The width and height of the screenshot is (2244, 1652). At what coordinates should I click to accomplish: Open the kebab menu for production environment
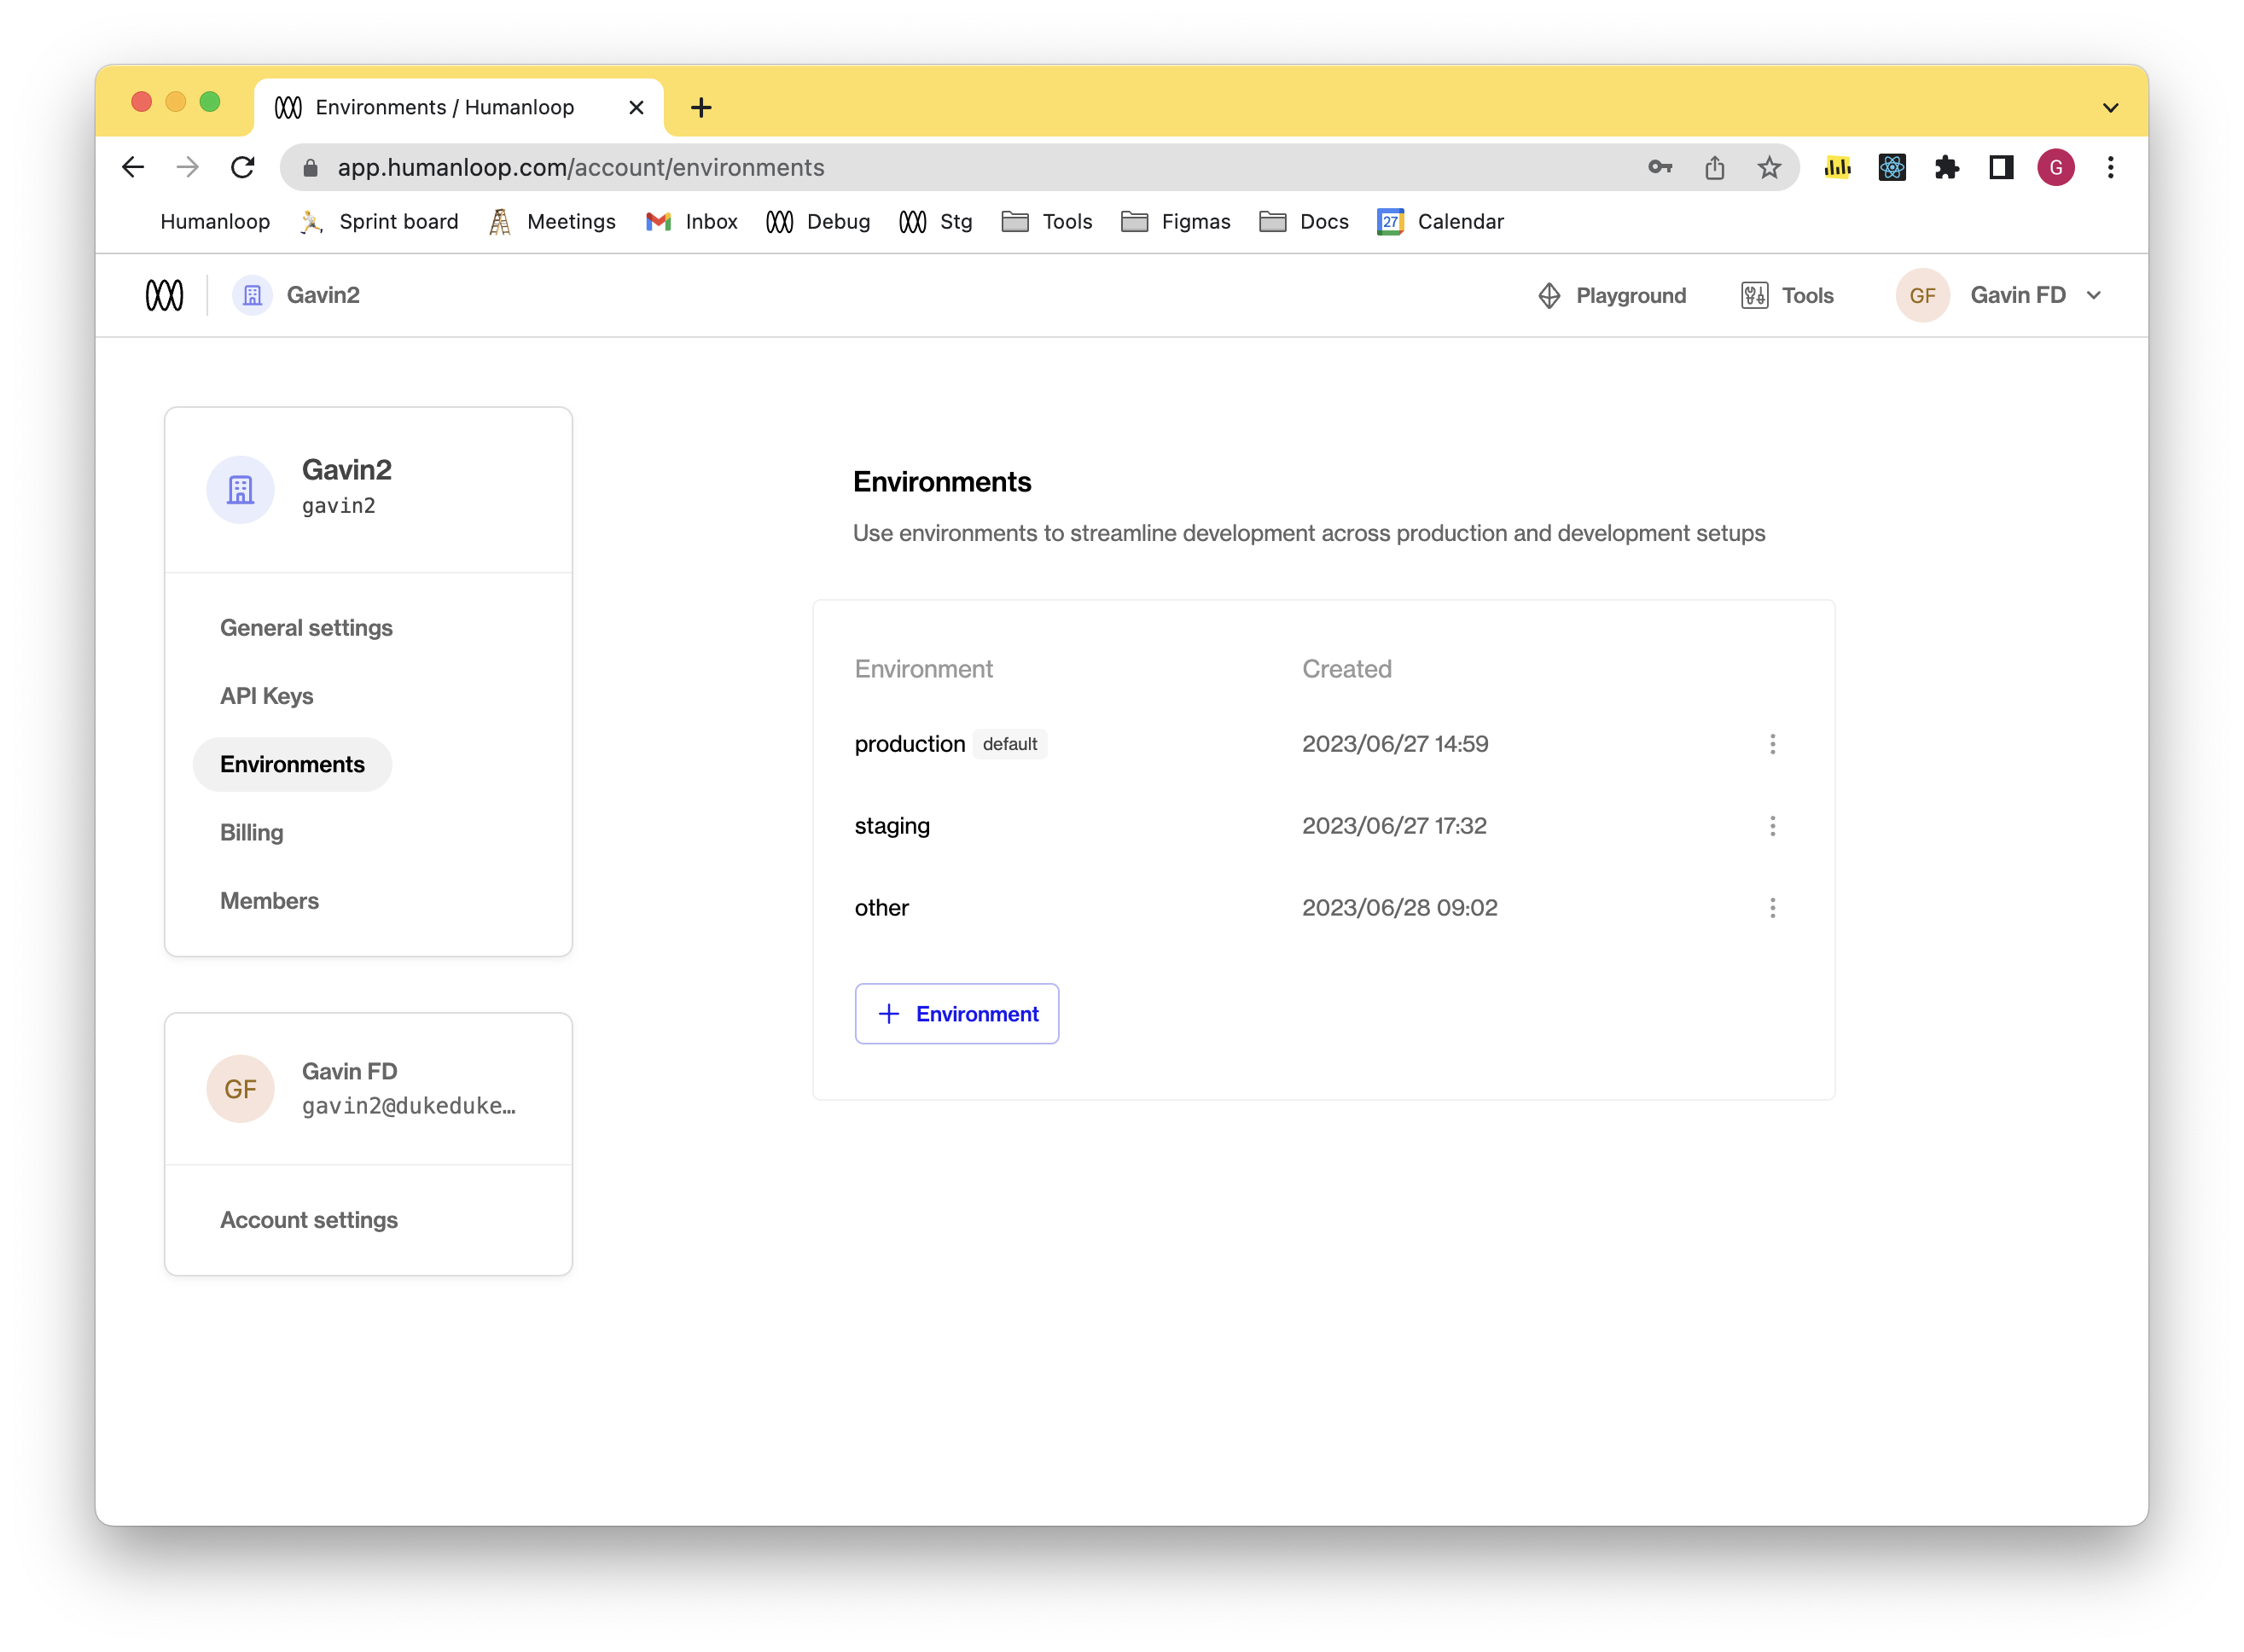click(1773, 743)
